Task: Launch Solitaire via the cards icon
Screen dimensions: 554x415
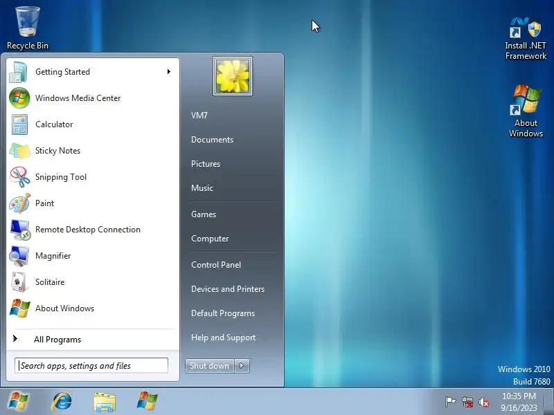Action: click(x=19, y=282)
